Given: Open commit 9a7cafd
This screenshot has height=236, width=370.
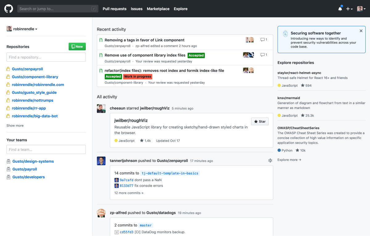Looking at the screenshot, I should tap(126, 180).
